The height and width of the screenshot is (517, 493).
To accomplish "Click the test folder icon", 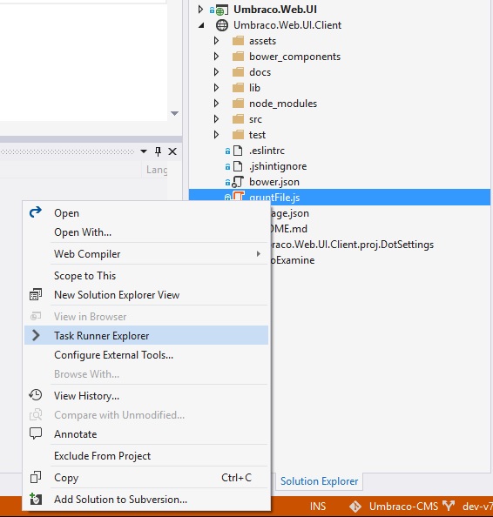I will [x=238, y=135].
